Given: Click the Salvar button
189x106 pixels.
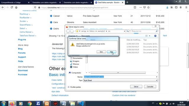Looking at the screenshot, I should pyautogui.click(x=136, y=87).
